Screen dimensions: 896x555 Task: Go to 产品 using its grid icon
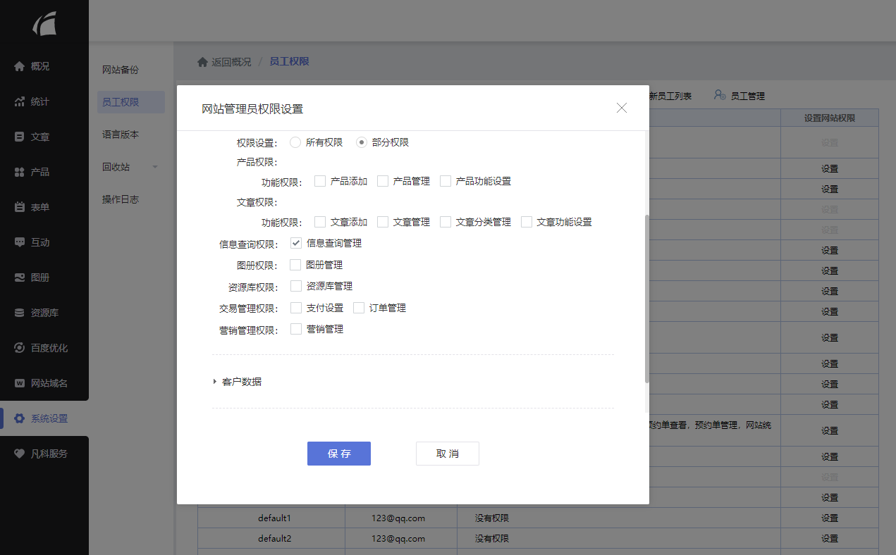(x=20, y=172)
